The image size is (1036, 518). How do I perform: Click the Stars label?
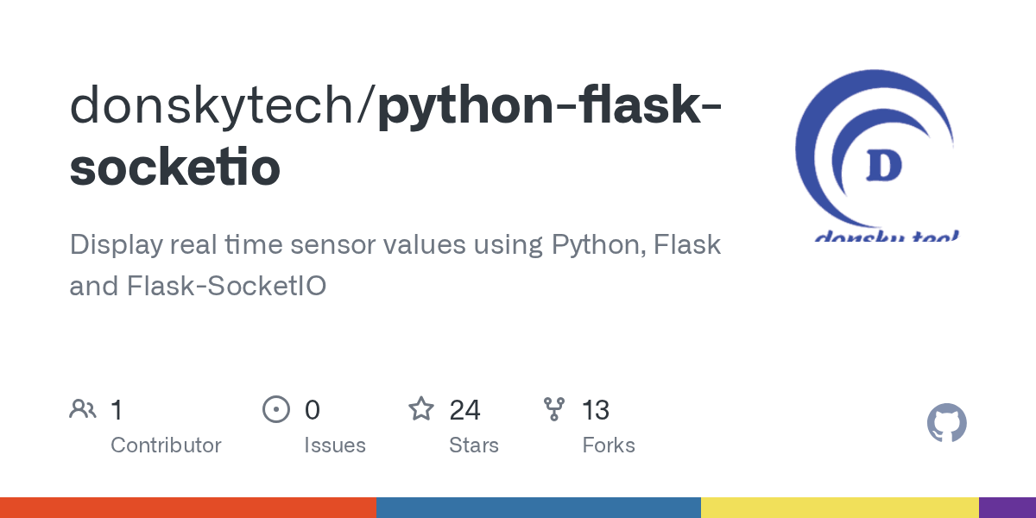pyautogui.click(x=474, y=445)
